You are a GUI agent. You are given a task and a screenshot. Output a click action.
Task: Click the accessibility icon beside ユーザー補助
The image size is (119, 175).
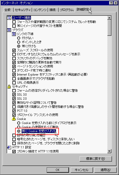pos(9,18)
